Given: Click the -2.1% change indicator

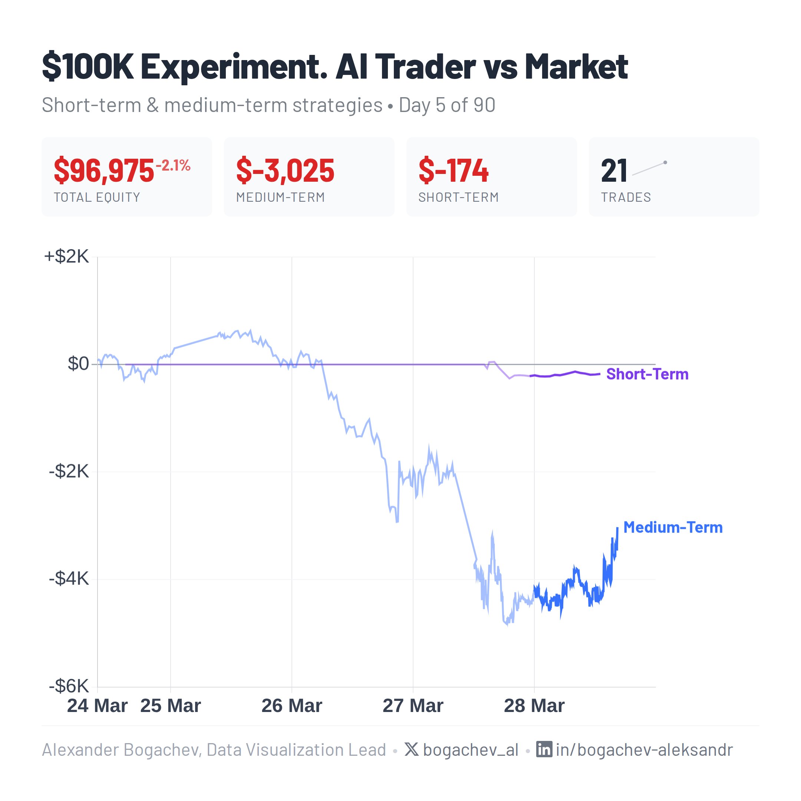Looking at the screenshot, I should (x=173, y=165).
